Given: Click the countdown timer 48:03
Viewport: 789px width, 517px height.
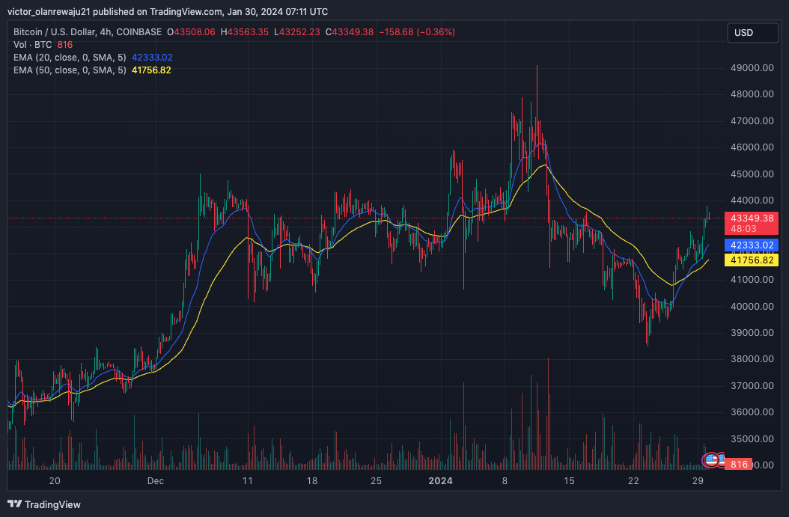Looking at the screenshot, I should coord(743,229).
